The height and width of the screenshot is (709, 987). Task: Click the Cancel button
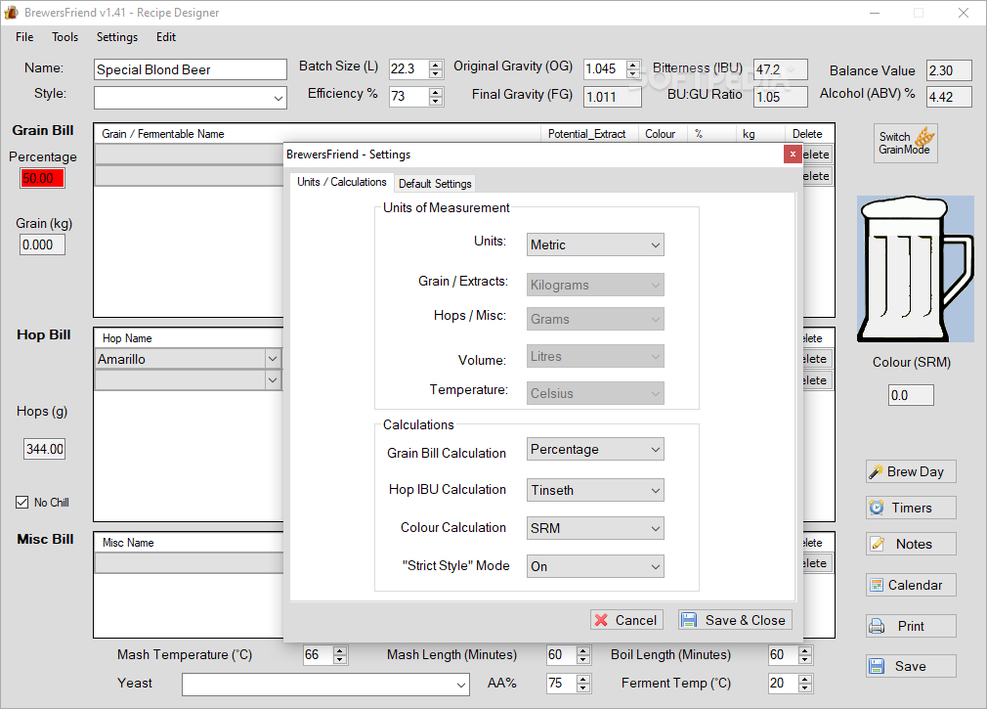(x=626, y=620)
